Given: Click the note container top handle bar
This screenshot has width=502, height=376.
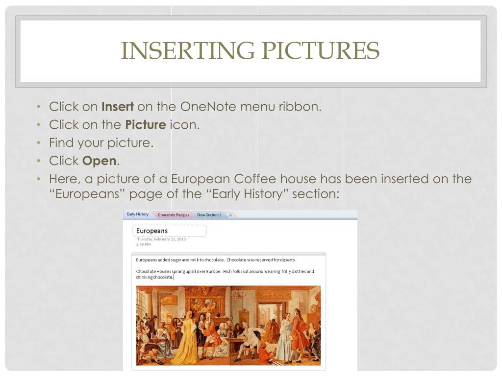Looking at the screenshot, I should (x=228, y=254).
